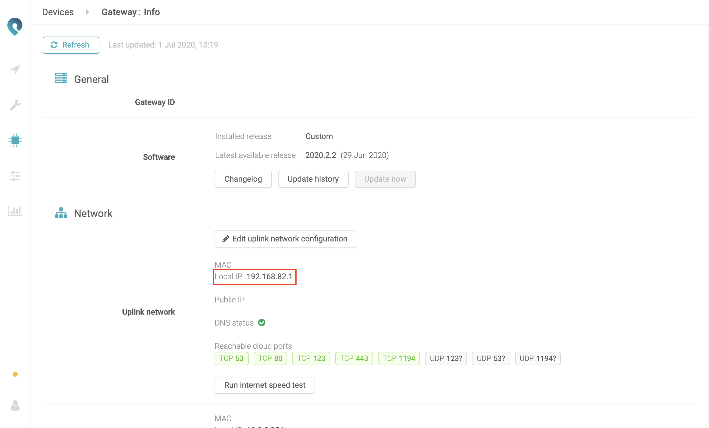Image resolution: width=709 pixels, height=428 pixels.
Task: Run internet speed test
Action: [265, 385]
